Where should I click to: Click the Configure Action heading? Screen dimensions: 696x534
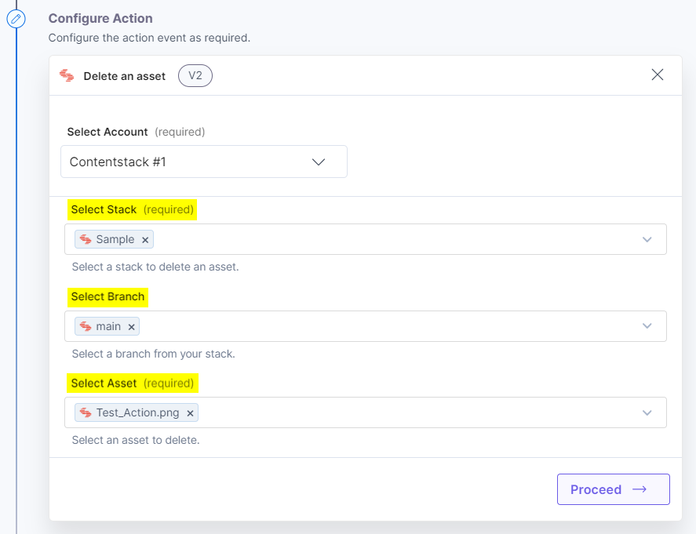tap(100, 18)
